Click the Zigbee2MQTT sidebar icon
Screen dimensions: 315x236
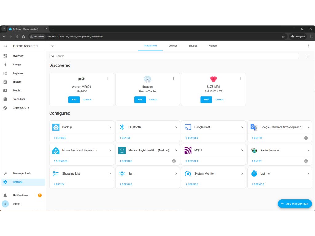pos(5,108)
